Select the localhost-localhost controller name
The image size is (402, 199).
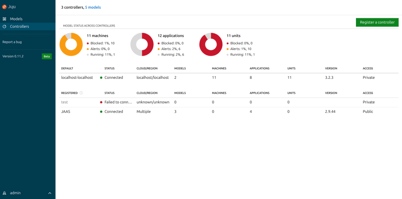point(77,77)
